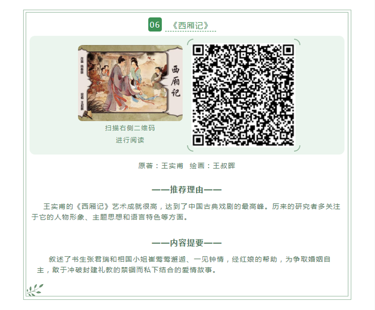
Task: Click the summary paragraph about 张君瑞
Action: click(184, 265)
